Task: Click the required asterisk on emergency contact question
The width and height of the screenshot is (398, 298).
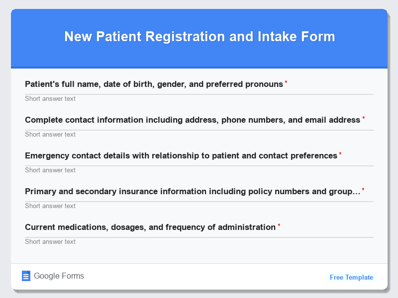Action: pyautogui.click(x=340, y=153)
